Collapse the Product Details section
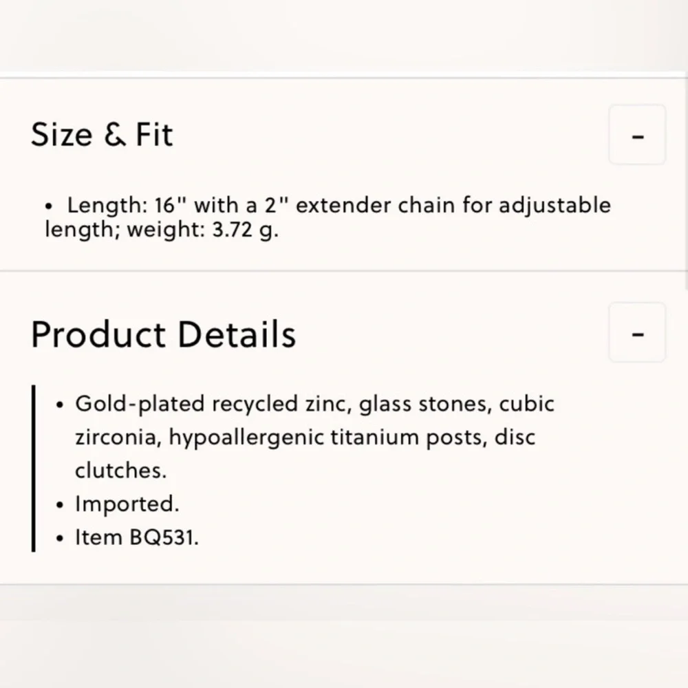The width and height of the screenshot is (688, 688). [637, 333]
